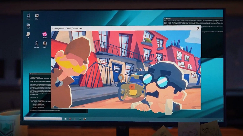The height and width of the screenshot is (136, 243).
Task: Open the Files desktop icon
Action: 37,17
